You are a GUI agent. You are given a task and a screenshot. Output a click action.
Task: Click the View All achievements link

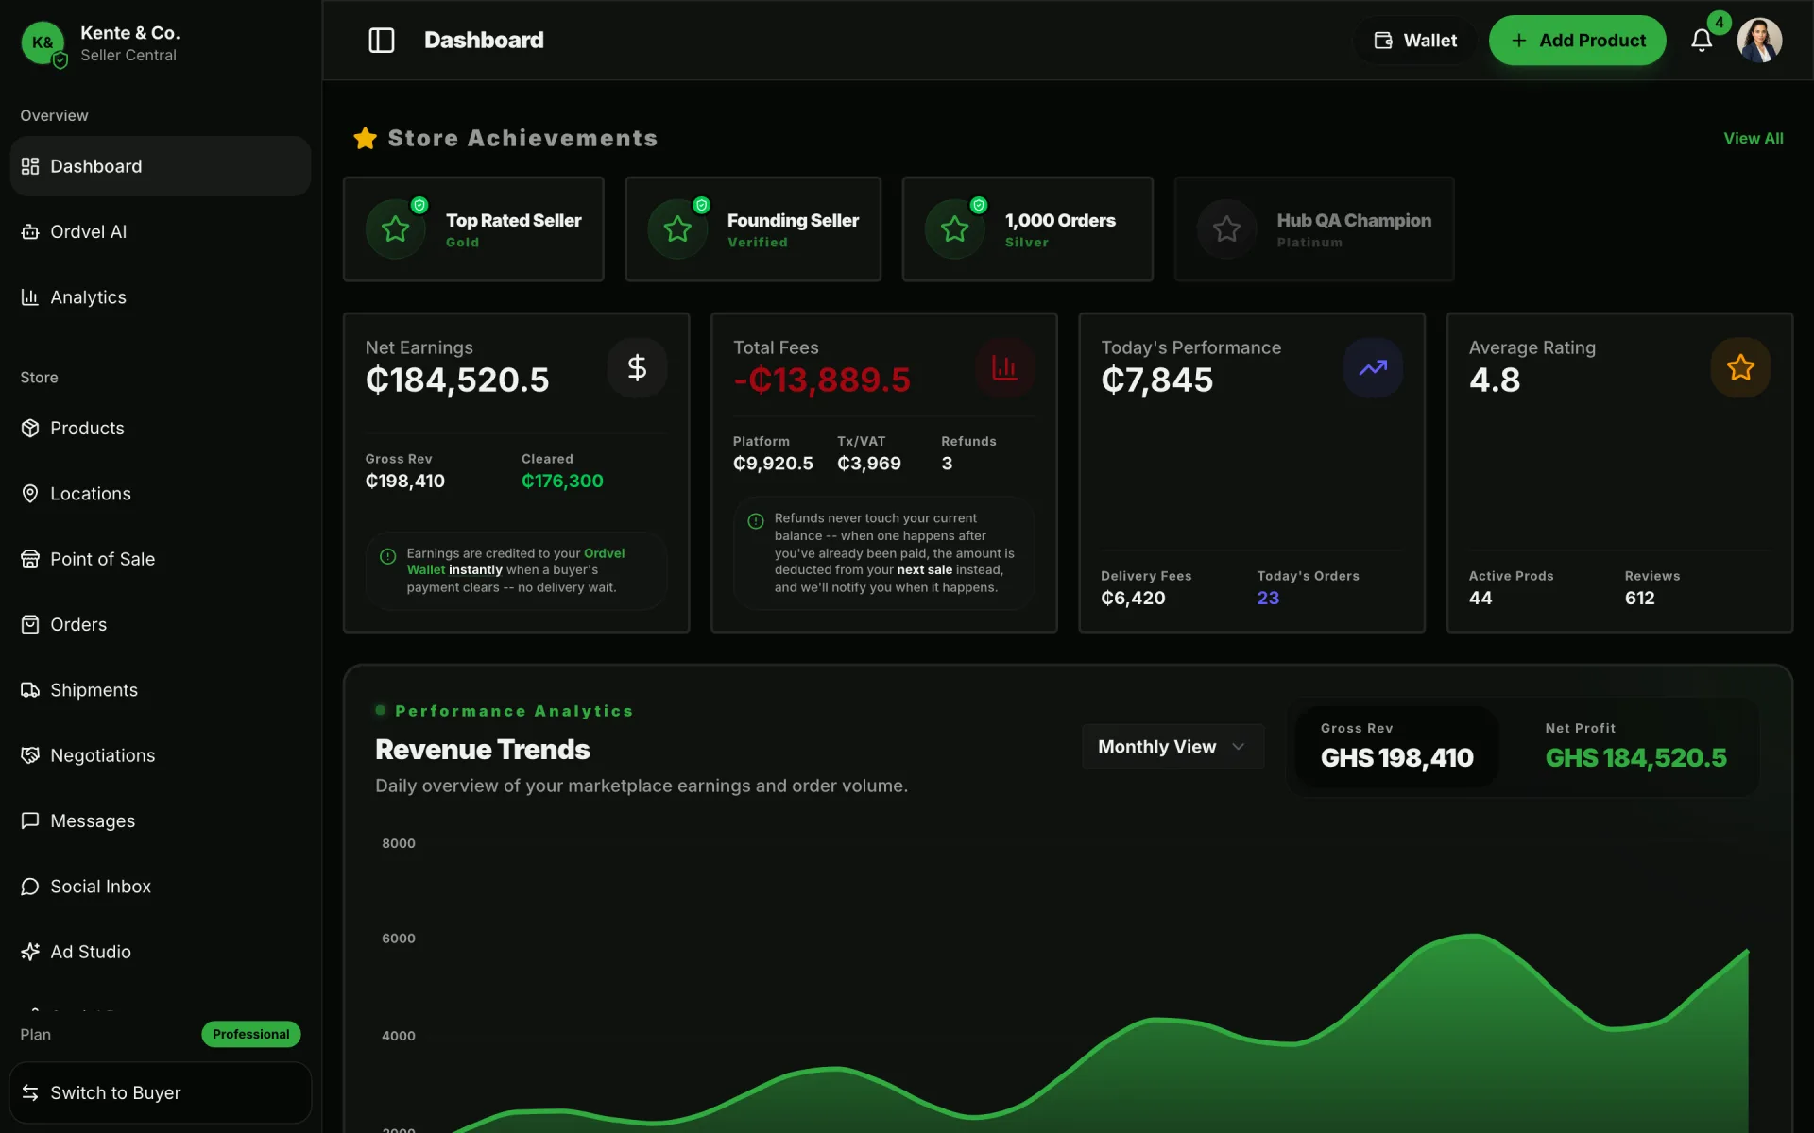tap(1753, 138)
